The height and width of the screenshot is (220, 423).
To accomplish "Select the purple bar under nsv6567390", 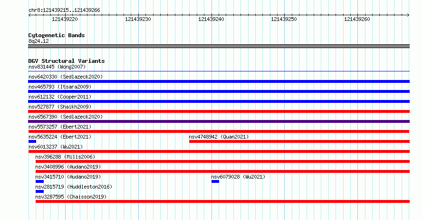I will tap(219, 121).
